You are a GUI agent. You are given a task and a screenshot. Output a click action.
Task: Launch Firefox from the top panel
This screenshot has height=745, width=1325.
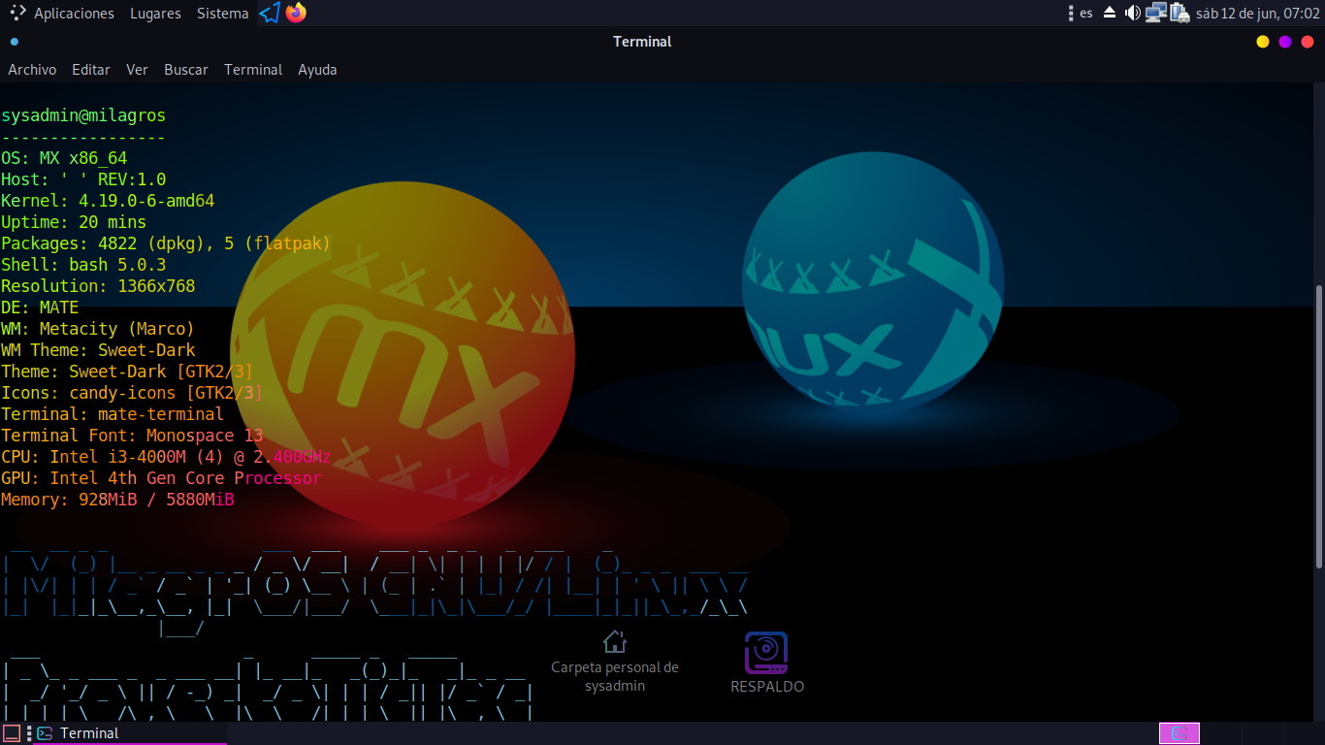pos(296,13)
